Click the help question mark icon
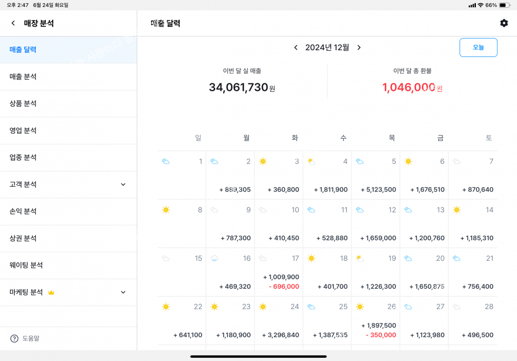This screenshot has width=517, height=361. (x=14, y=338)
